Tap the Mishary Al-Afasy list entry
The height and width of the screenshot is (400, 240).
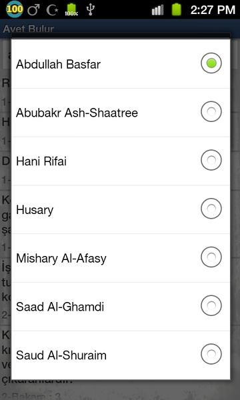coord(121,258)
